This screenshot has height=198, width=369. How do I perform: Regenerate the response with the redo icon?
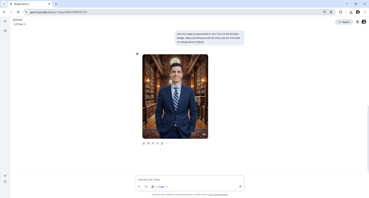coord(153,143)
